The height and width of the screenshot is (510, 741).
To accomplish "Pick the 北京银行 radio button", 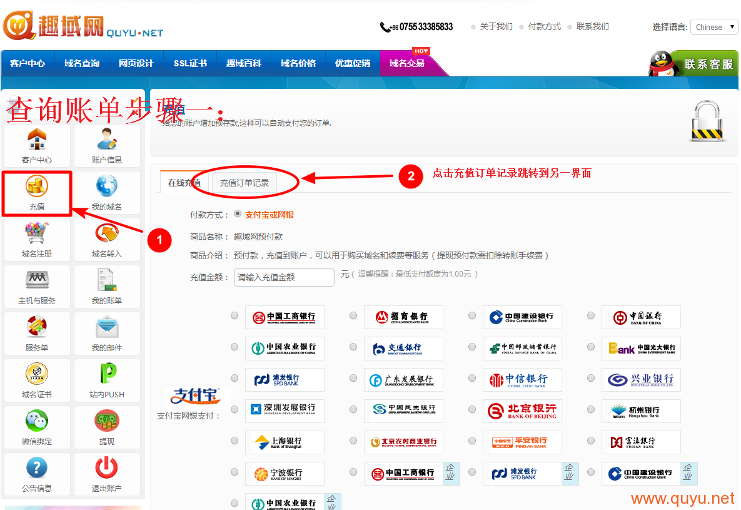I will pyautogui.click(x=472, y=409).
